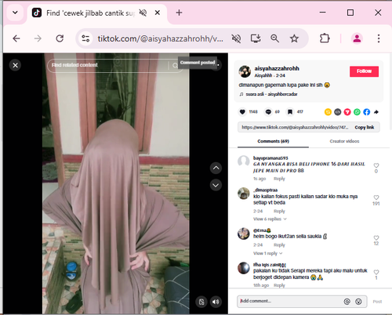Open Chrome profile avatar
392x315 pixels.
tap(357, 38)
